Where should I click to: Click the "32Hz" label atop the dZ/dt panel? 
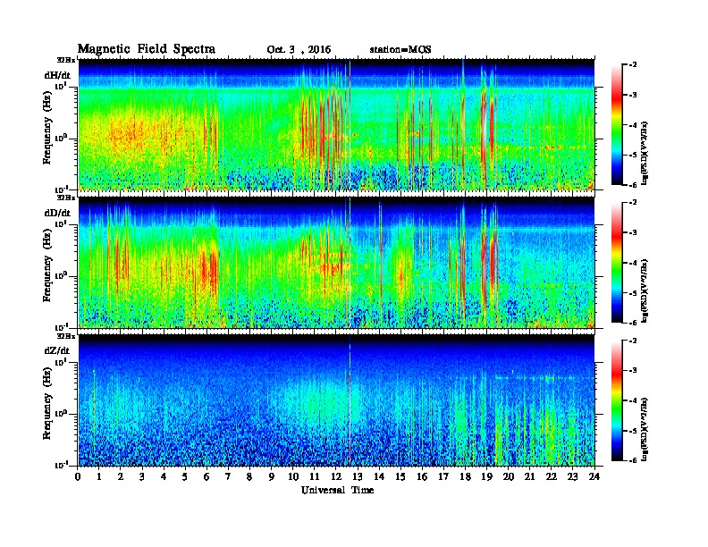65,336
